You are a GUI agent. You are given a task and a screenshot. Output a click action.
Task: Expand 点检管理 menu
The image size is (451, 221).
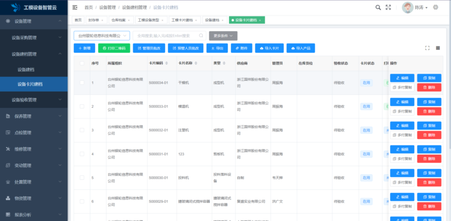pyautogui.click(x=33, y=132)
